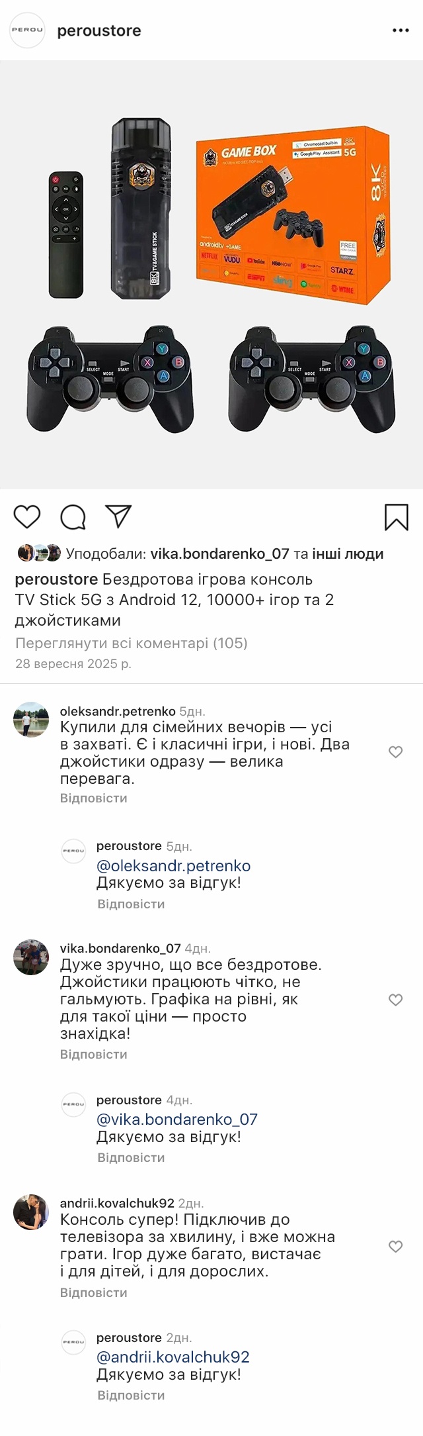The image size is (423, 1436).
Task: Open the game console product photo
Action: 211,275
